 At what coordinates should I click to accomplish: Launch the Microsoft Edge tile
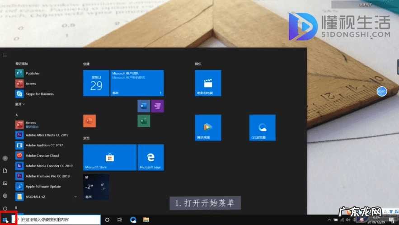tap(150, 157)
